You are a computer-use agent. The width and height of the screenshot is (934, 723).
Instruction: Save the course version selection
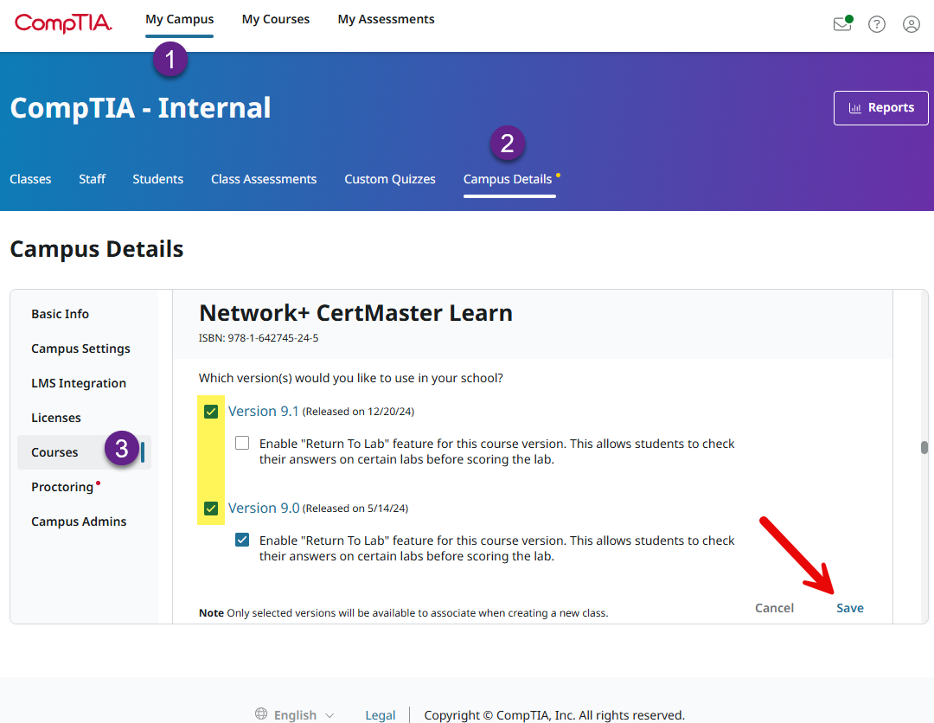[x=849, y=608]
